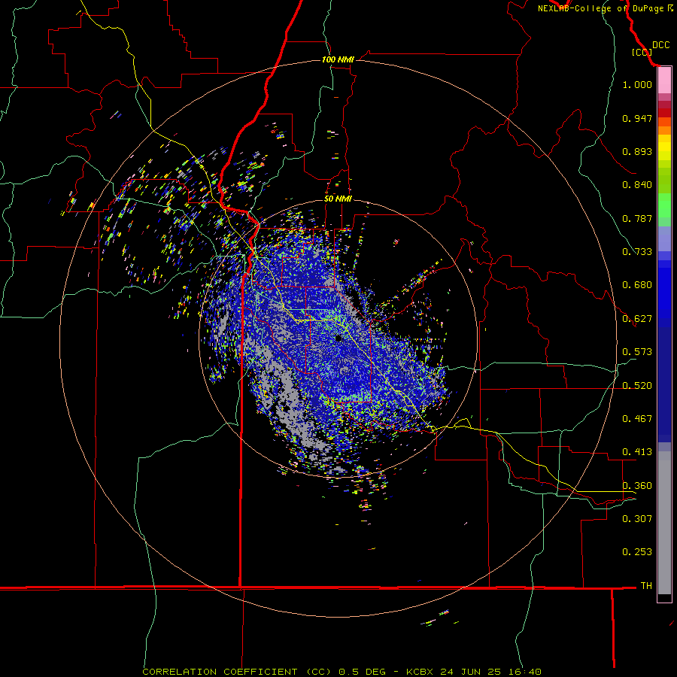This screenshot has height=677, width=677.
Task: Click the NEXLAB-College of DuPage header text
Action: [606, 8]
